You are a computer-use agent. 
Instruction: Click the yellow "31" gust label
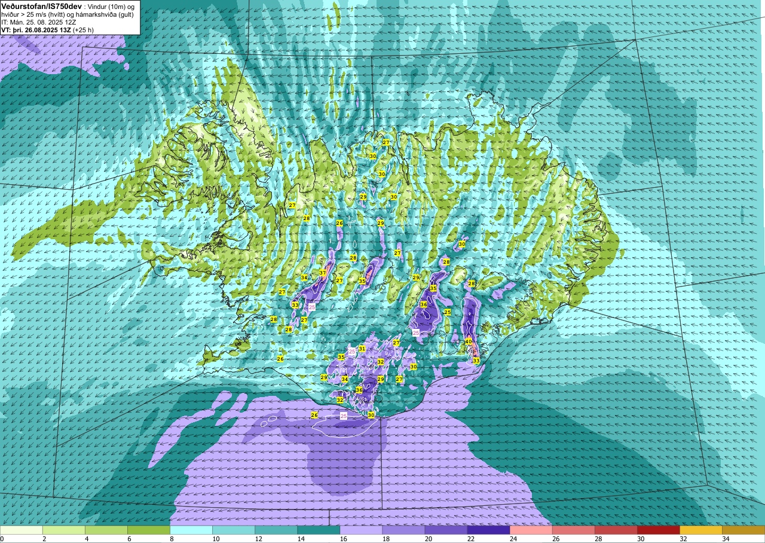(x=362, y=348)
